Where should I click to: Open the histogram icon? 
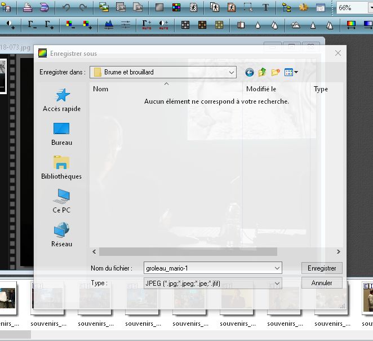[109, 25]
